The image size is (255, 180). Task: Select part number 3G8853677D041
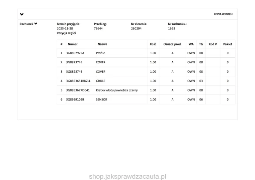pyautogui.click(x=78, y=90)
